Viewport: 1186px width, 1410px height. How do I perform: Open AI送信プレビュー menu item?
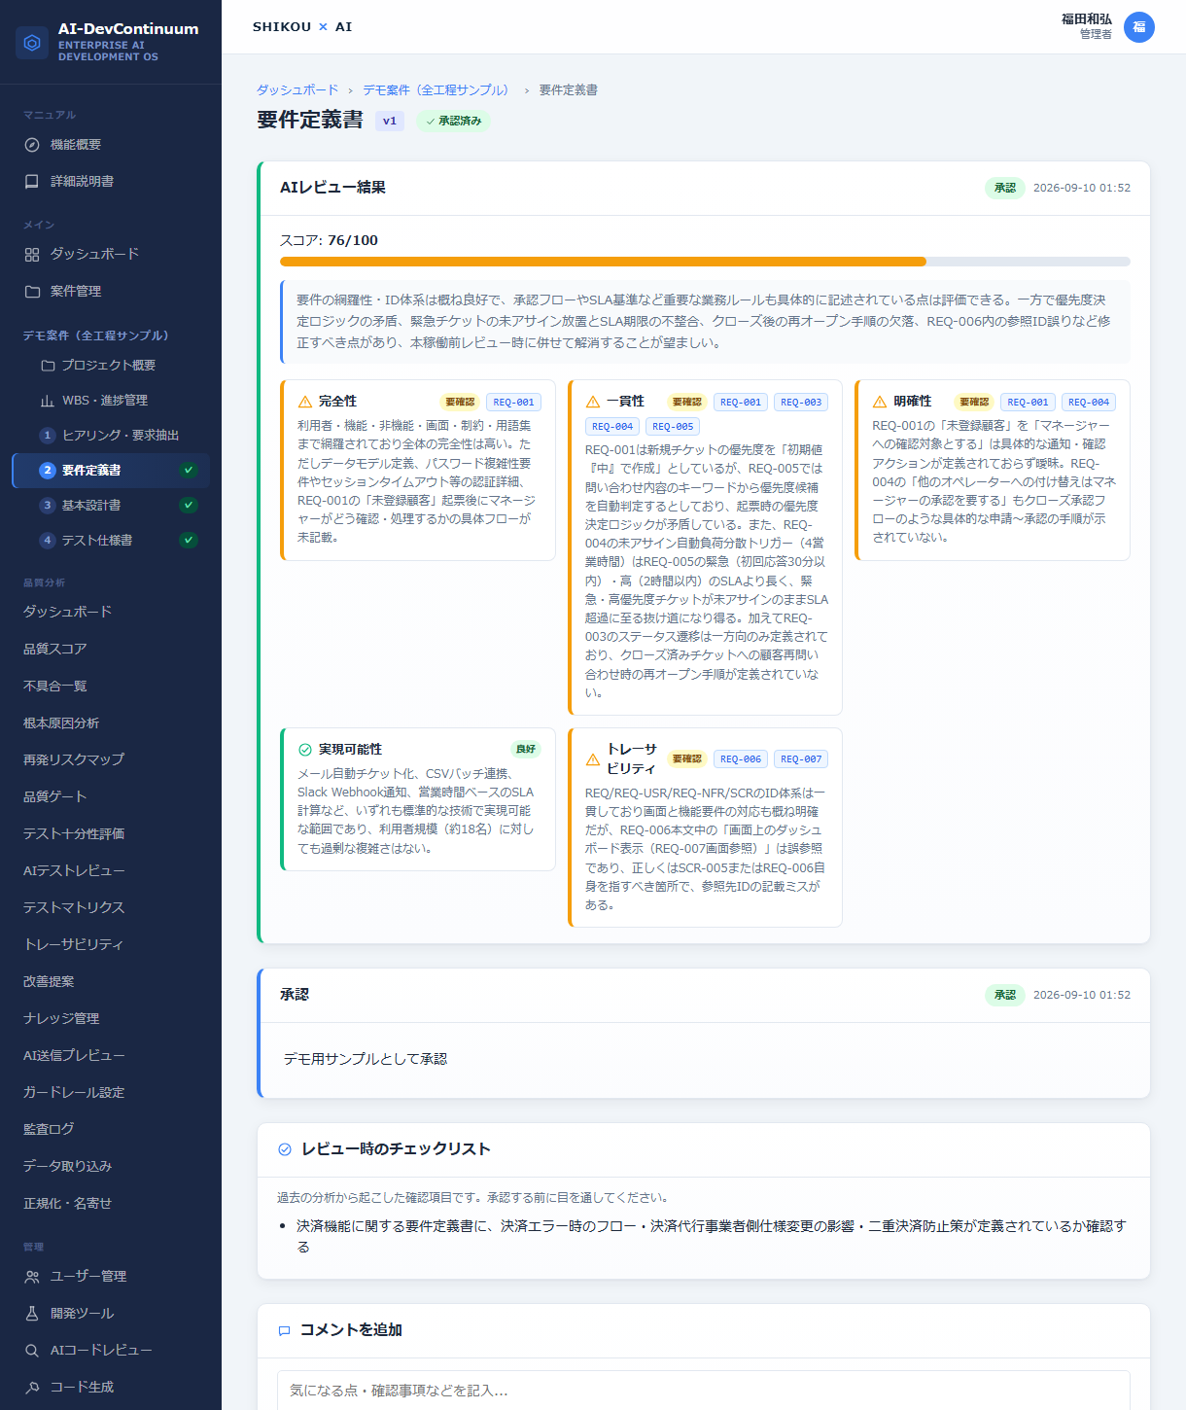tap(74, 1056)
